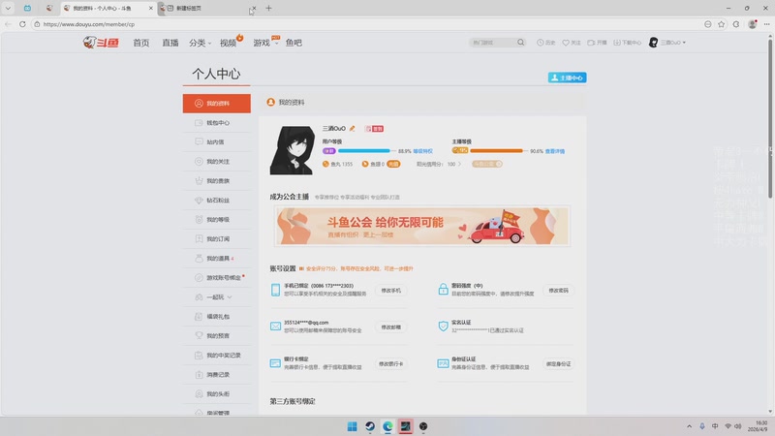Click the email envelope icon

(x=275, y=327)
